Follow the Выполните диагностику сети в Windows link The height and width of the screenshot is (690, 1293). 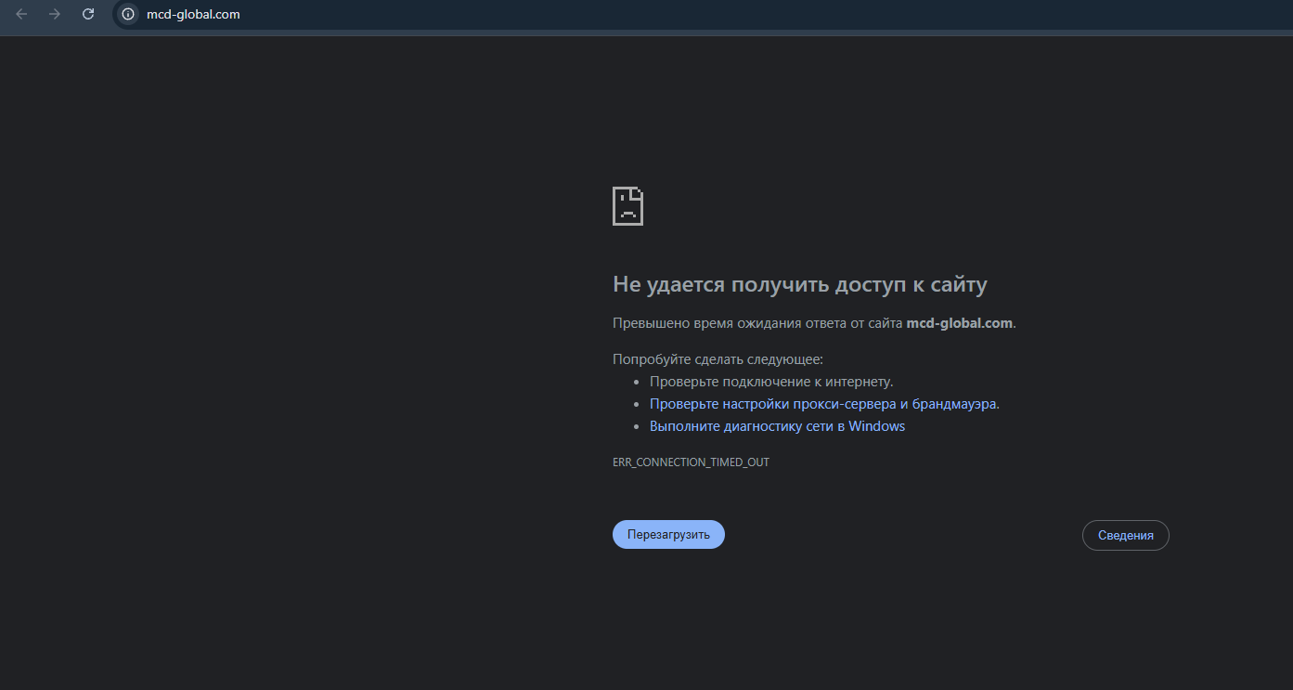pyautogui.click(x=777, y=426)
